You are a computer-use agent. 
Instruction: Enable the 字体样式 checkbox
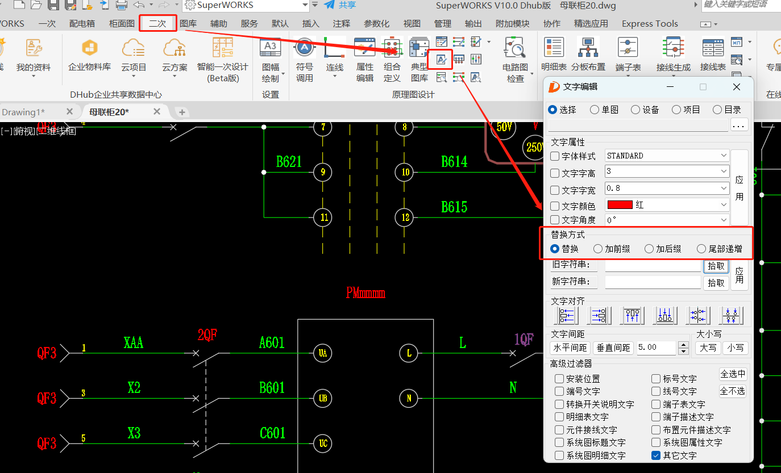point(555,156)
